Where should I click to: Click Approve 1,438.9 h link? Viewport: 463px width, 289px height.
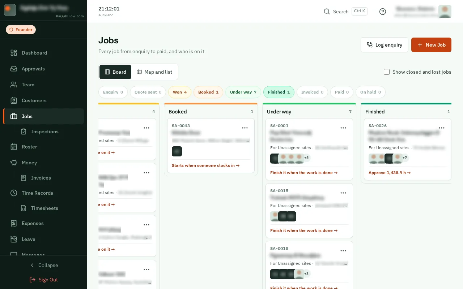coord(390,173)
